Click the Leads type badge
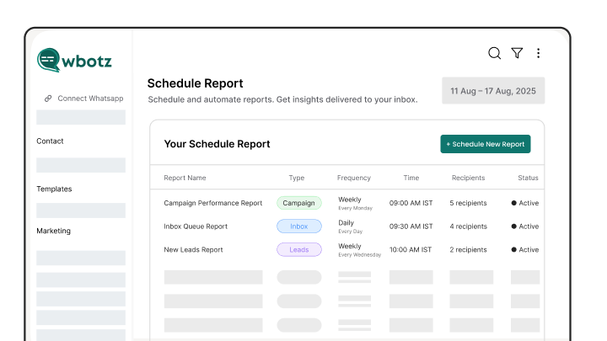The height and width of the screenshot is (341, 607). click(298, 250)
